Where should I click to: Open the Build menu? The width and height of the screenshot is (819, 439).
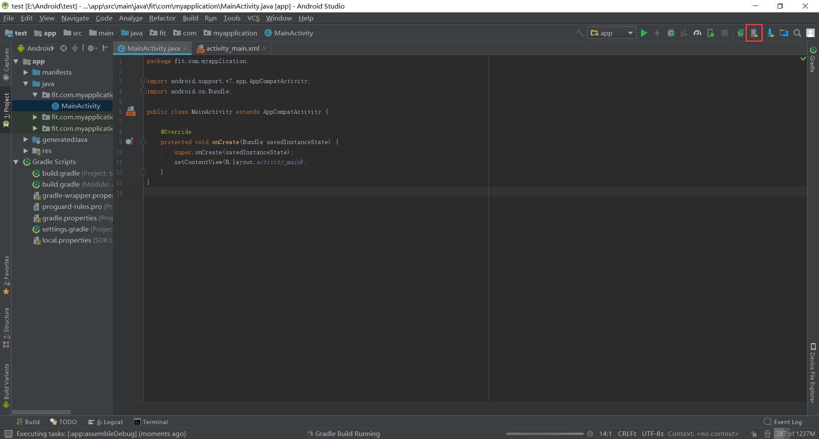[x=190, y=18]
